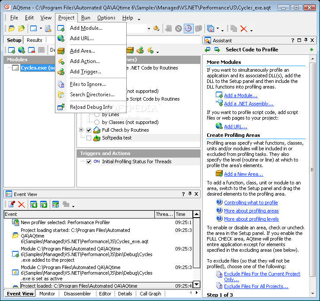
Task: Switch to the Results tab
Action: [35, 40]
